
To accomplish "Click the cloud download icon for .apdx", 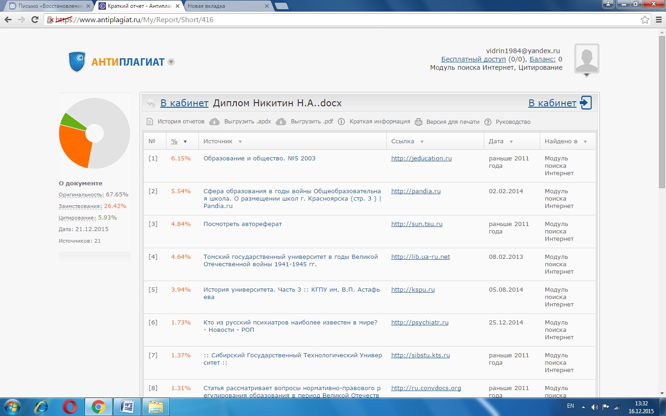I will click(214, 122).
